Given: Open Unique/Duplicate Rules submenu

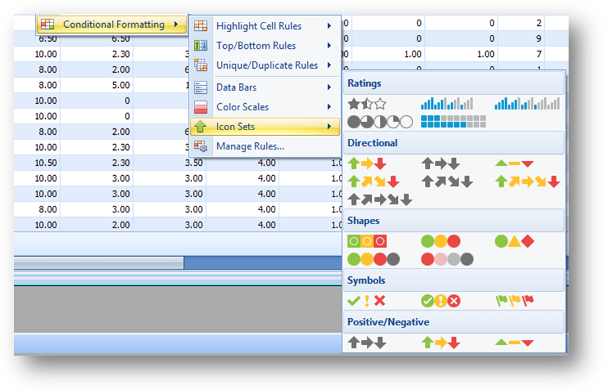Looking at the screenshot, I should click(265, 65).
